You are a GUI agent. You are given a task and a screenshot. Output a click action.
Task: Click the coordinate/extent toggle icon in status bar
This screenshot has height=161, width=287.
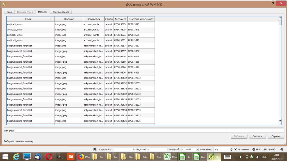click(95, 150)
